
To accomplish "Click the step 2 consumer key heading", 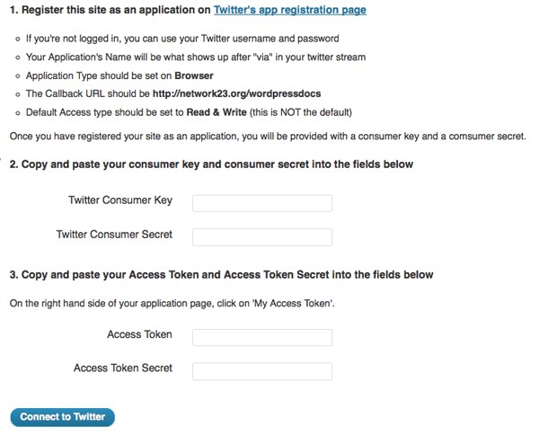I will click(x=211, y=165).
